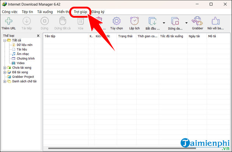Viewport: 232px width, 152px height.
Task: Click the Internet Download Manager title icon
Action: (x=4, y=4)
